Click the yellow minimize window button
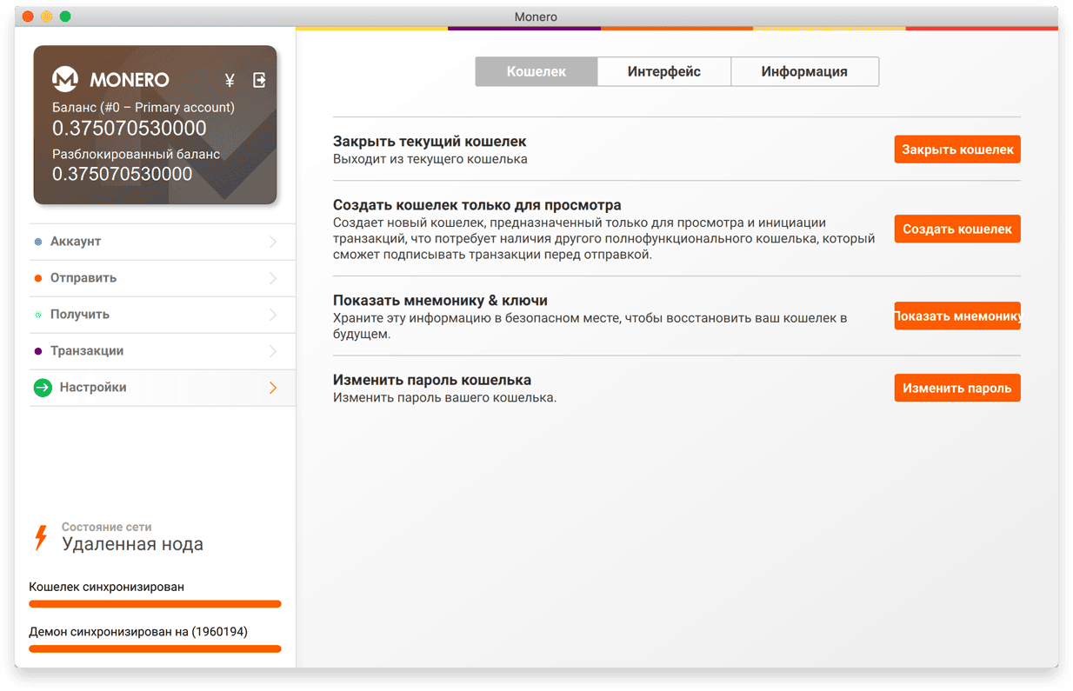Viewport: 1073px width, 691px height. coord(47,17)
